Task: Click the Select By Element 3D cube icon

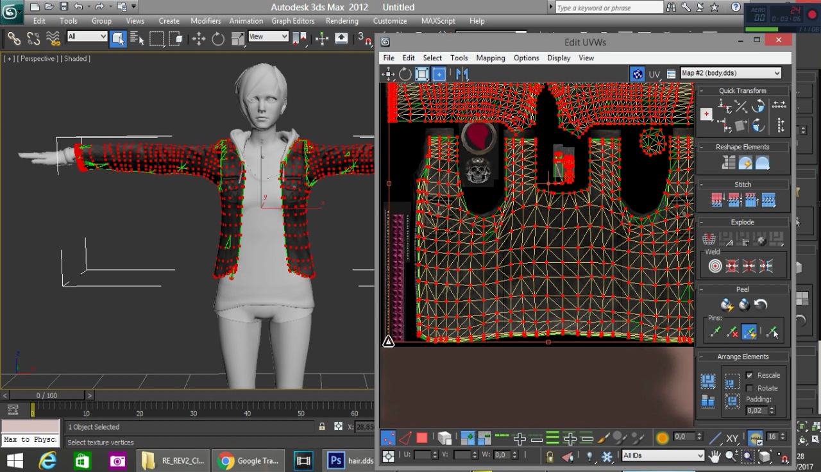Action: [x=444, y=438]
